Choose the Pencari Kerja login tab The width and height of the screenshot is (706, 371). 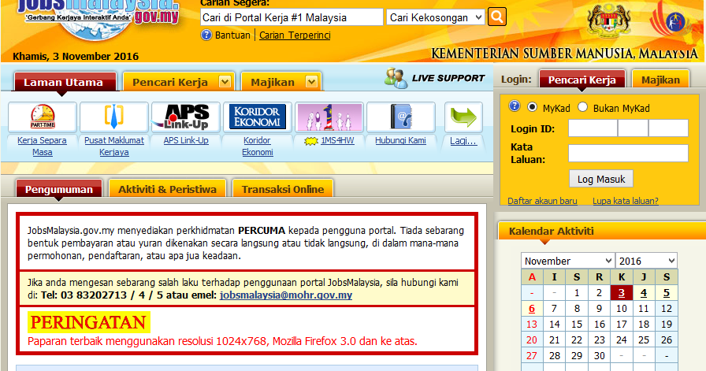(x=582, y=80)
